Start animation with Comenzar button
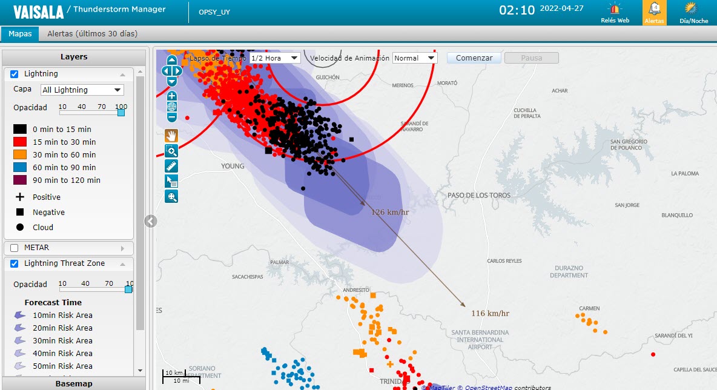 [x=474, y=58]
